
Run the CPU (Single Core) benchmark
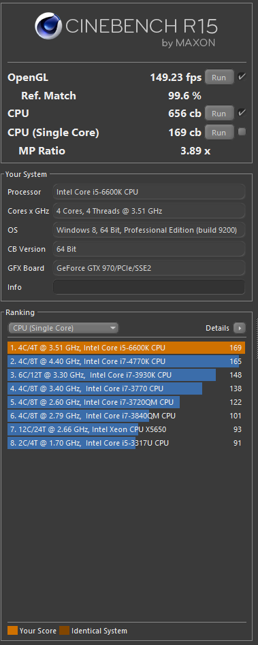(219, 132)
